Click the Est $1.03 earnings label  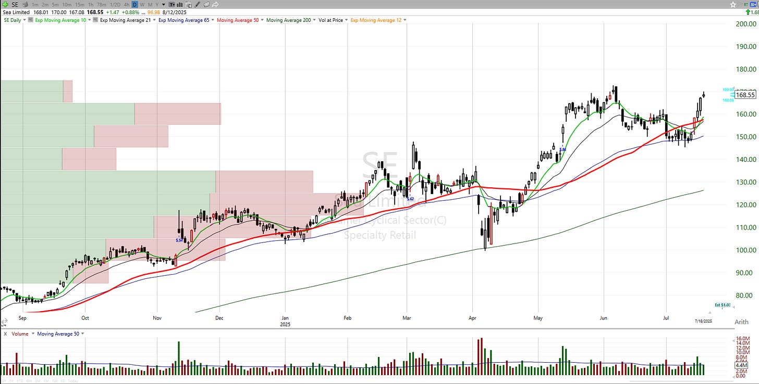click(x=723, y=305)
